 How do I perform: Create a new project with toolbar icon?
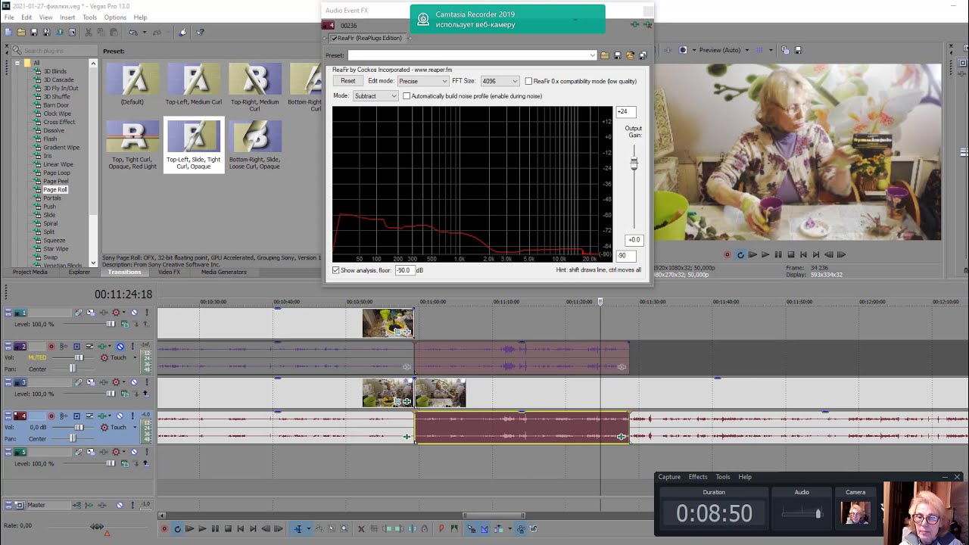click(x=8, y=33)
